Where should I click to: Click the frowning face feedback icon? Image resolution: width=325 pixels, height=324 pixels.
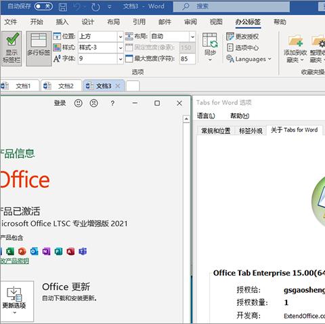(94, 103)
